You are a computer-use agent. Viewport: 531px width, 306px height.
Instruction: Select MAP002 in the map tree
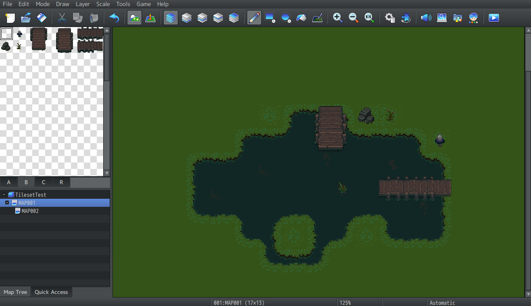tap(55, 211)
